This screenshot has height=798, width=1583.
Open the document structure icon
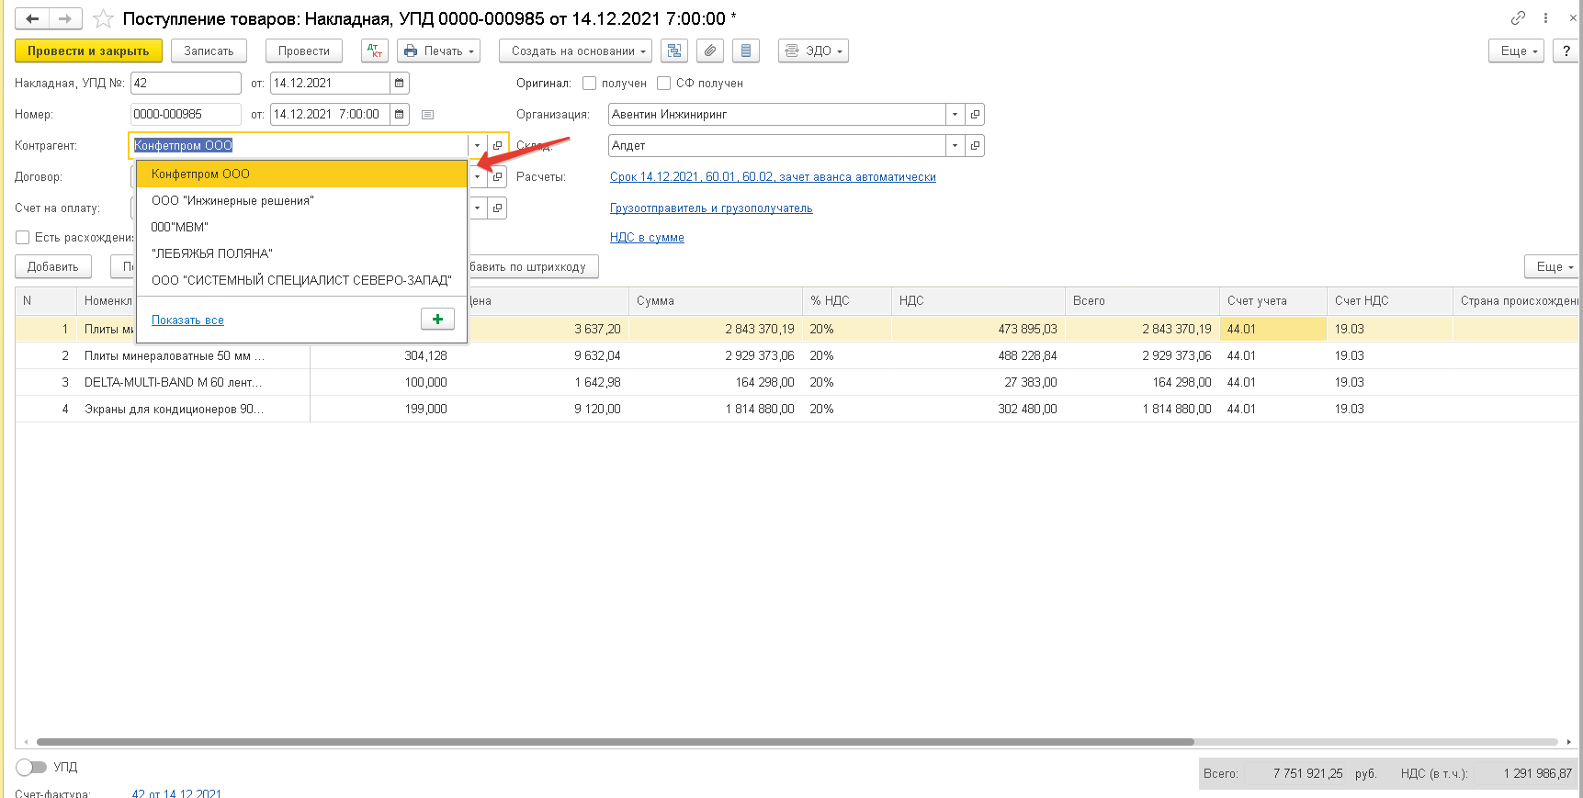[x=675, y=51]
